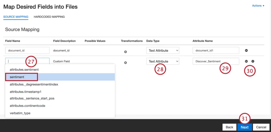Pick attributes._degreesentimentindex from the list
Image resolution: width=271 pixels, height=132 pixels.
point(34,84)
